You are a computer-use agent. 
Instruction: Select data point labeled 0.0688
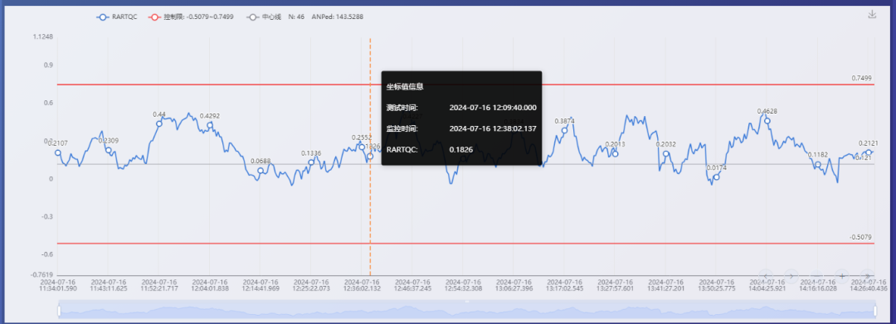(261, 171)
